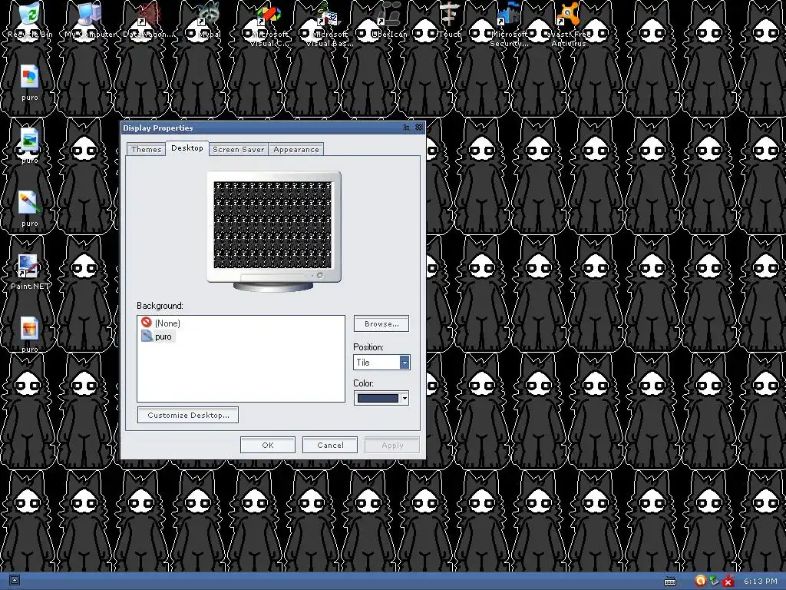Select the puro file with paintbrush icon
The width and height of the screenshot is (786, 590).
[30, 204]
